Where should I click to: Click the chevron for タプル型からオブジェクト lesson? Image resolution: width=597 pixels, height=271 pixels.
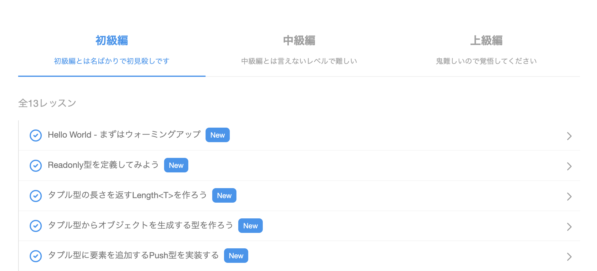pos(569,227)
